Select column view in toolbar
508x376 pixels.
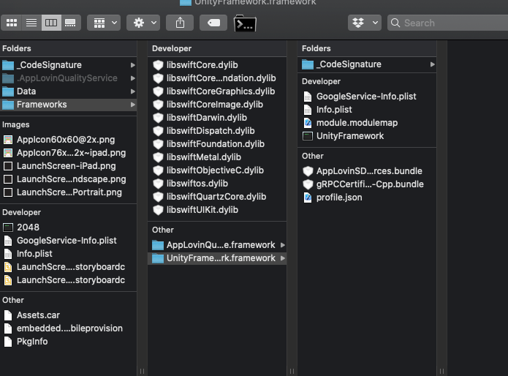tap(51, 23)
